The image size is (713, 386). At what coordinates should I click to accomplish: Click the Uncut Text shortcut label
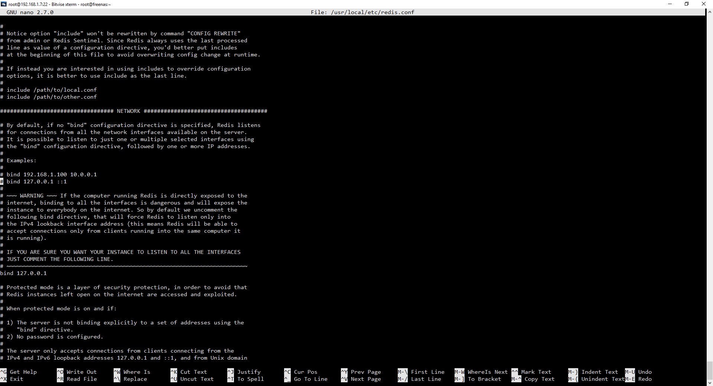point(197,379)
